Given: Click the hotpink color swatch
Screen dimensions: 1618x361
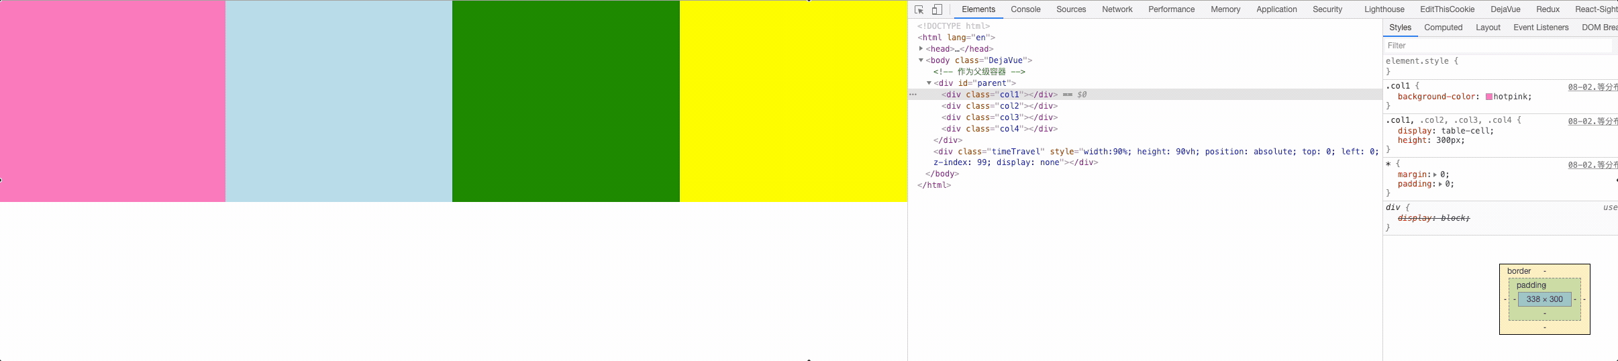Looking at the screenshot, I should pos(1489,97).
